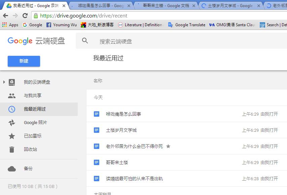Click the green padlock in the address bar

(36, 15)
